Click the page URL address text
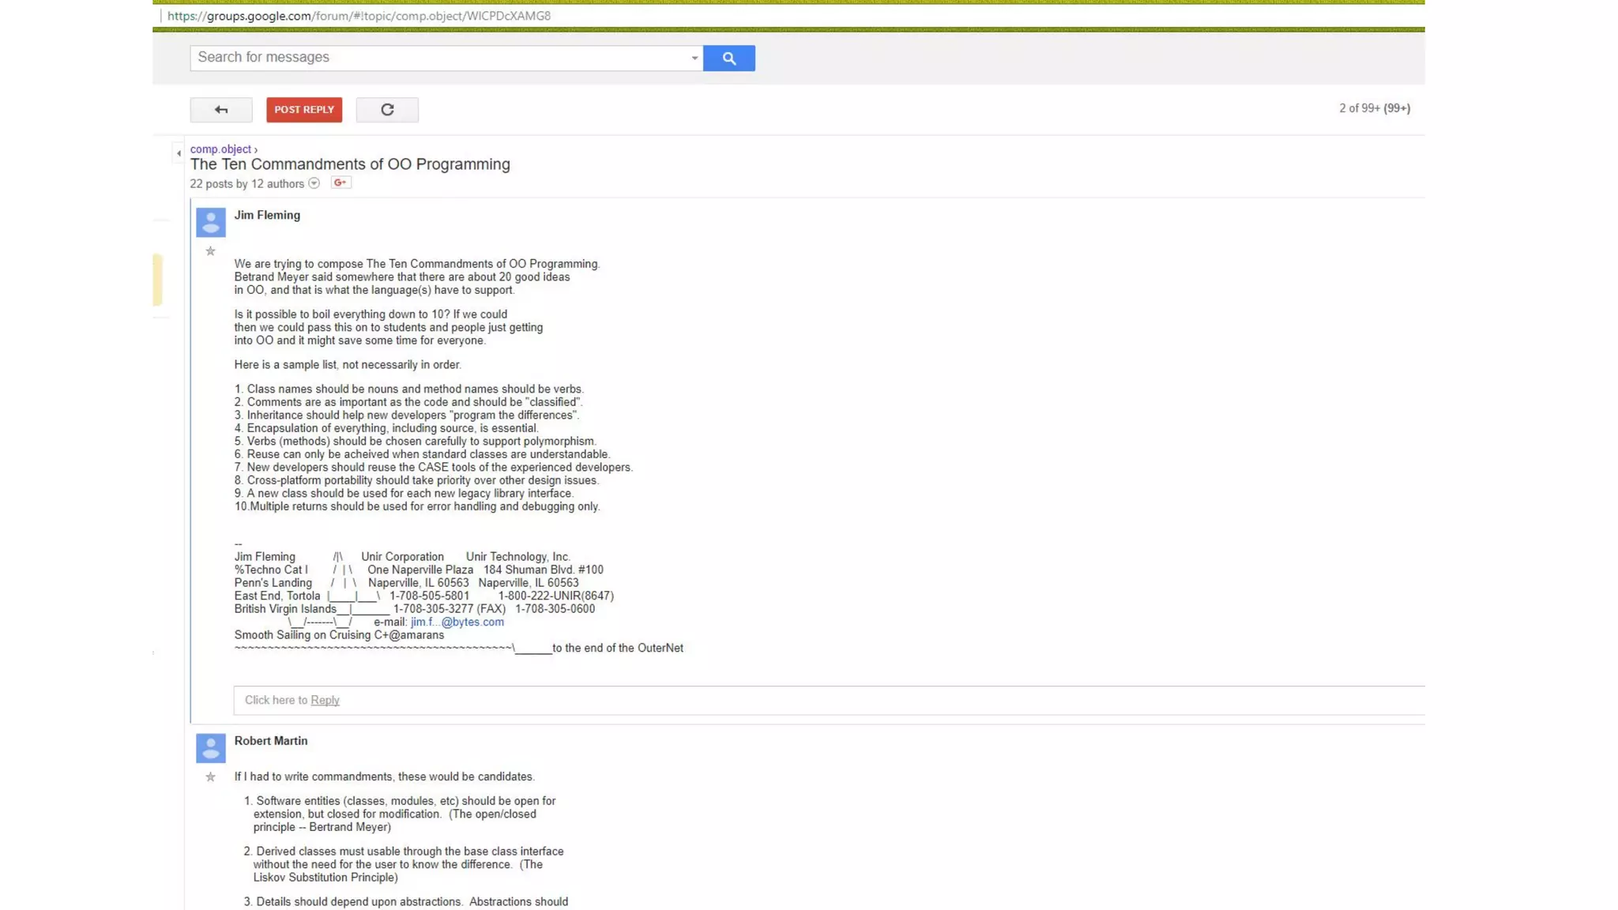The height and width of the screenshot is (910, 1618). click(x=359, y=16)
